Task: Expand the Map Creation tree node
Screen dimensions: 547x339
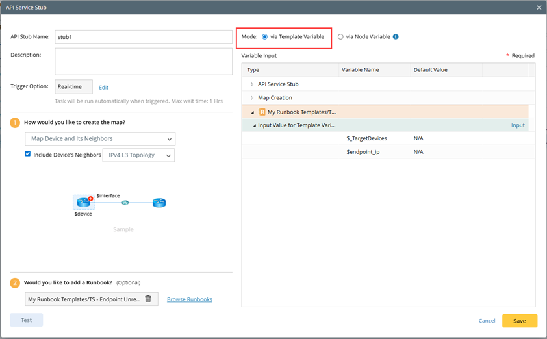Action: coord(252,98)
